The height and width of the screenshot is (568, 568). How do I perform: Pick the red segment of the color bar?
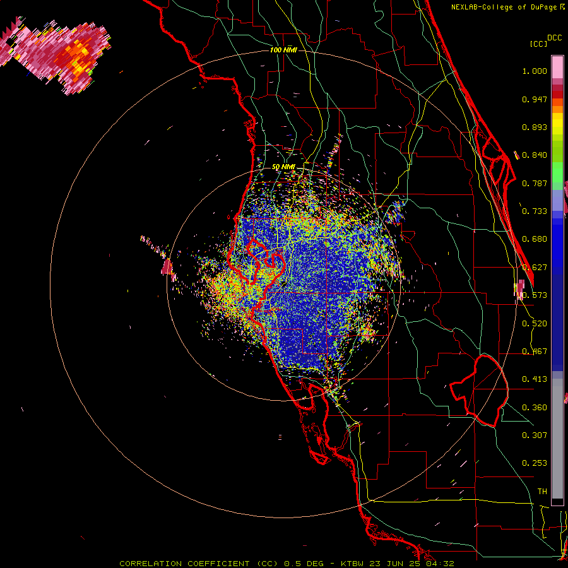(557, 95)
